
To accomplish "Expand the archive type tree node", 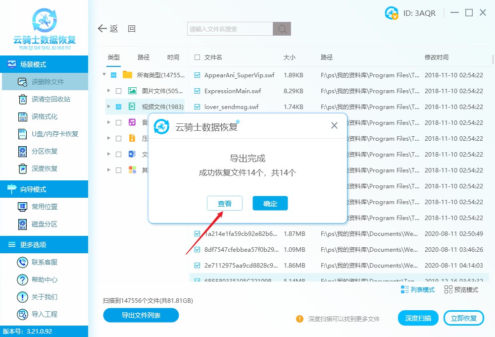I will tap(109, 138).
